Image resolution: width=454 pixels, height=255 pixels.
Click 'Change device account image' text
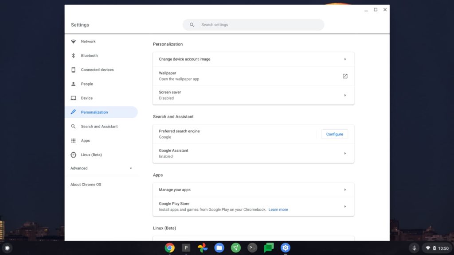click(x=184, y=59)
